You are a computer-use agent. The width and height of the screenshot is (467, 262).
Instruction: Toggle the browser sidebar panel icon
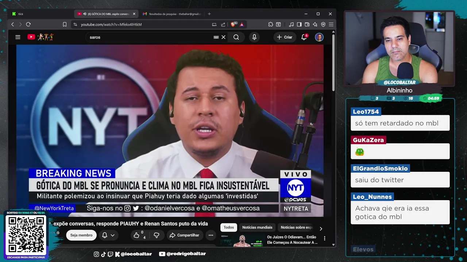(x=299, y=24)
